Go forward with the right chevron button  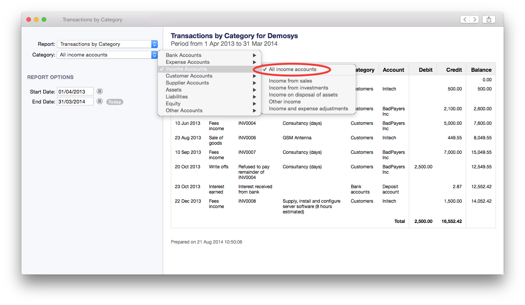pyautogui.click(x=475, y=19)
